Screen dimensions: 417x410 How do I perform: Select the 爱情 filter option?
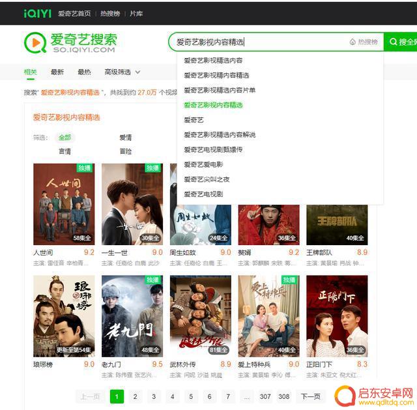pos(126,138)
